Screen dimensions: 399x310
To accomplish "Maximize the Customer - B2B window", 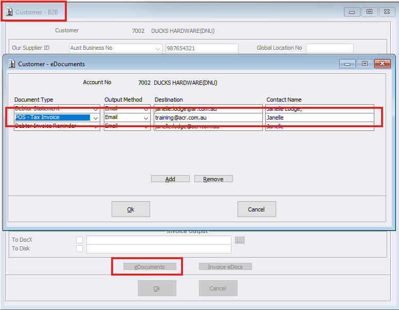I will [369, 12].
